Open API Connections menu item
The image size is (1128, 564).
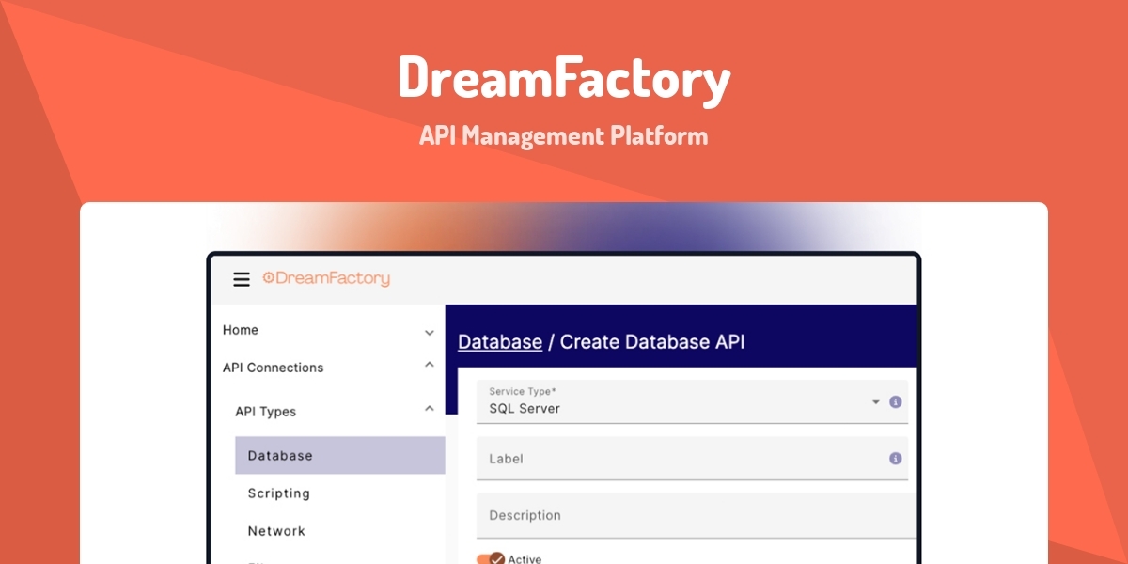[x=273, y=368]
